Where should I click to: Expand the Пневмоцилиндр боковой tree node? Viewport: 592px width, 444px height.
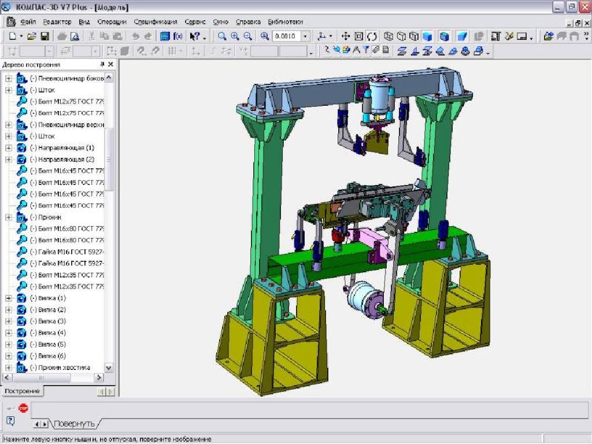(9, 79)
